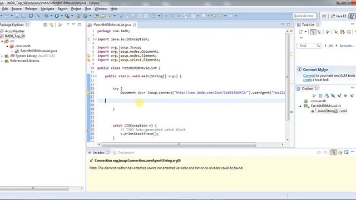Click the editor vertical scrollbar thumb

[x=287, y=77]
